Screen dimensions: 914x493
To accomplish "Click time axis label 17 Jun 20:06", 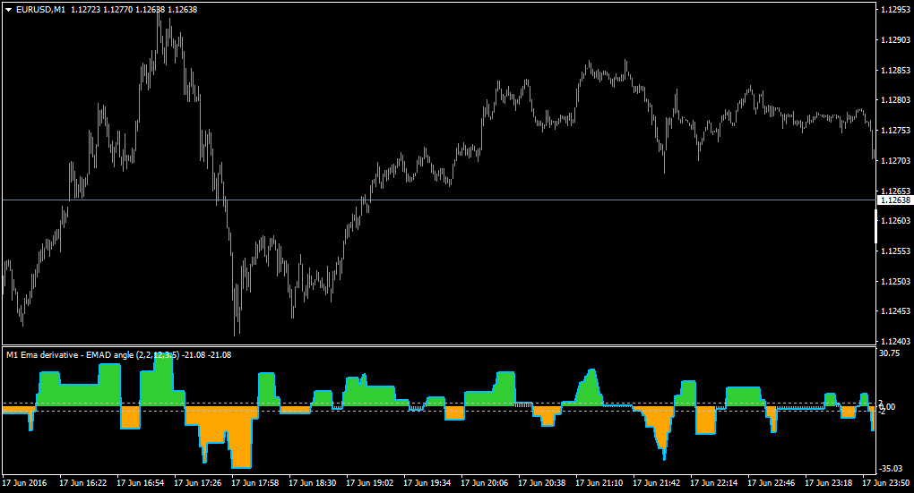I will 485,483.
